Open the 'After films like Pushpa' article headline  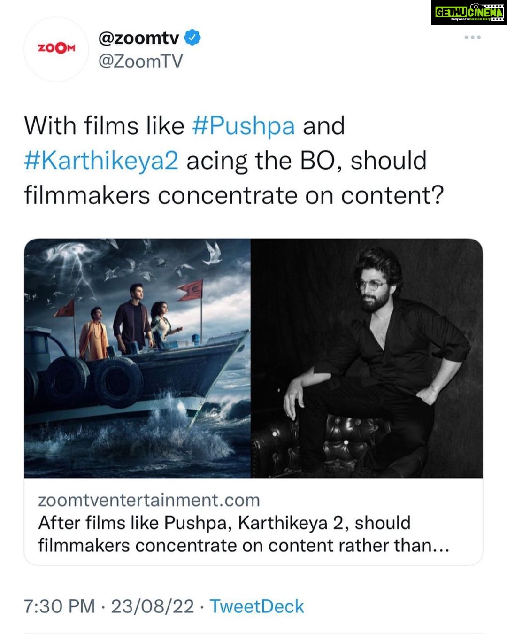[224, 523]
